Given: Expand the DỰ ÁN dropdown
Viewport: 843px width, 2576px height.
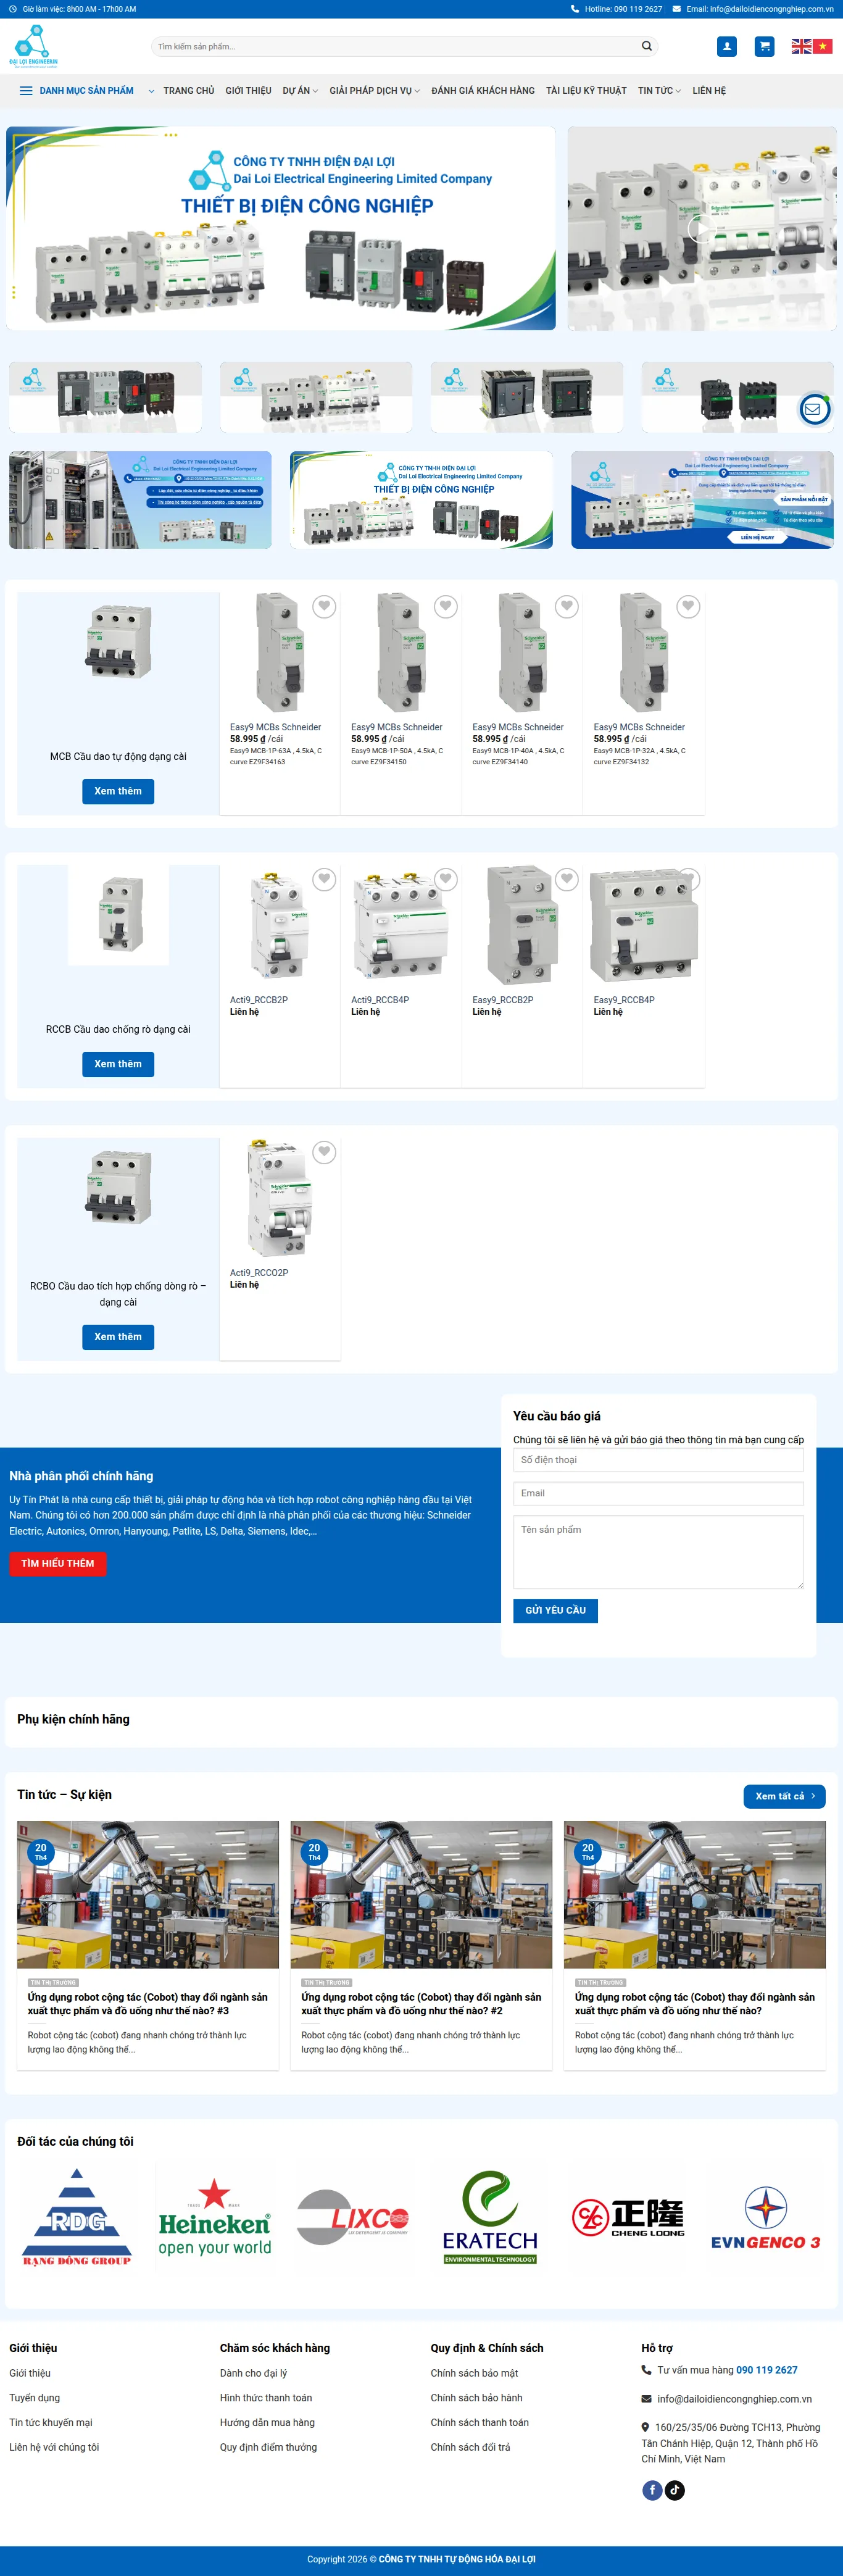Looking at the screenshot, I should [x=300, y=90].
